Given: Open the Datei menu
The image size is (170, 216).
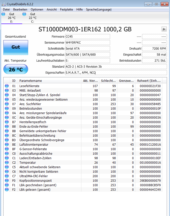Looking at the screenshot, I should [6, 10].
